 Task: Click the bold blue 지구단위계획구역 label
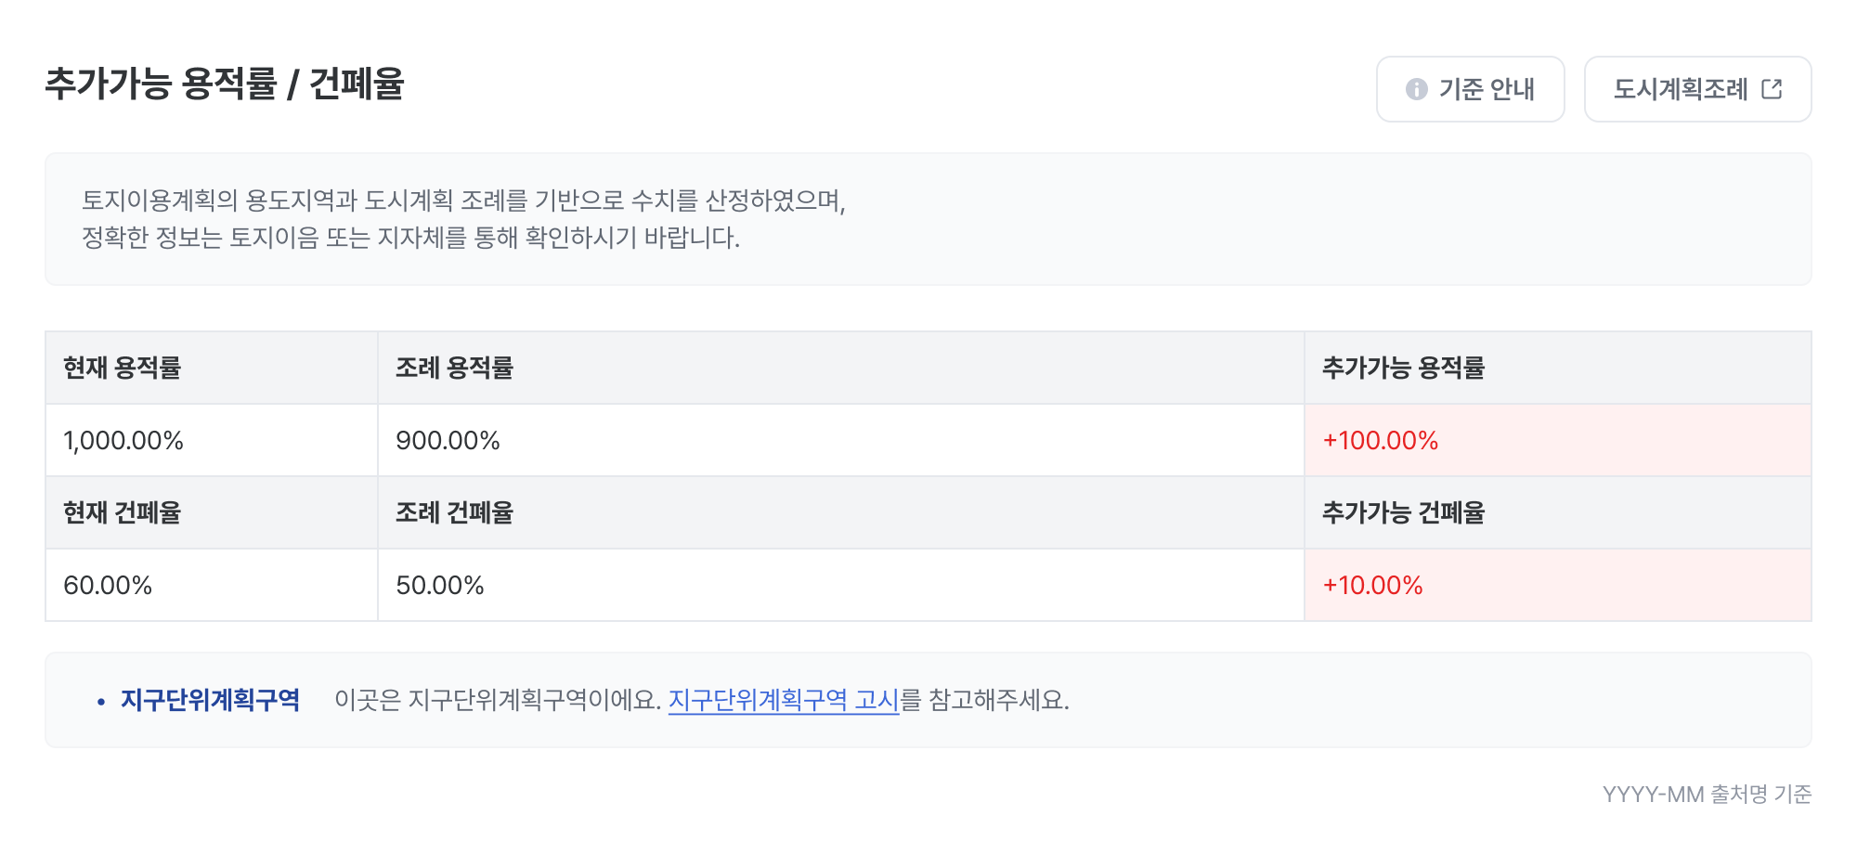pyautogui.click(x=210, y=700)
